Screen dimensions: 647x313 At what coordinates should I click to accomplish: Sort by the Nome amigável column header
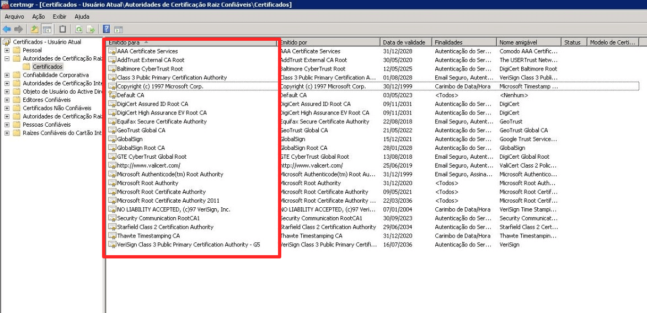coord(529,42)
